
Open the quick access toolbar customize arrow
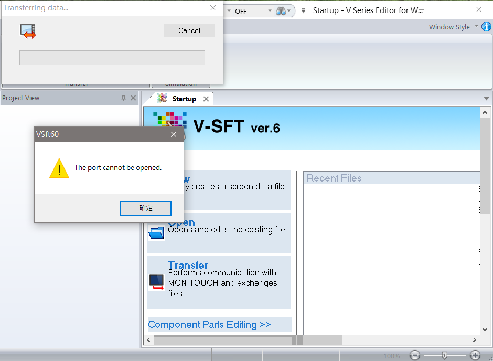pyautogui.click(x=303, y=10)
